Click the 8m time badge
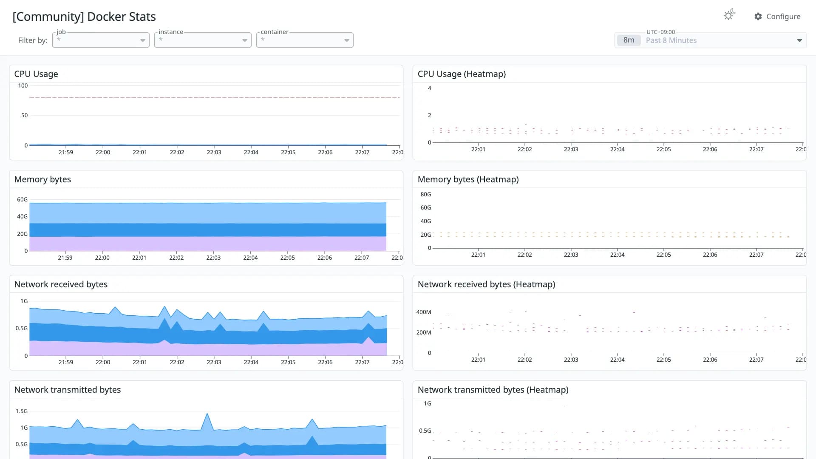 click(x=629, y=40)
